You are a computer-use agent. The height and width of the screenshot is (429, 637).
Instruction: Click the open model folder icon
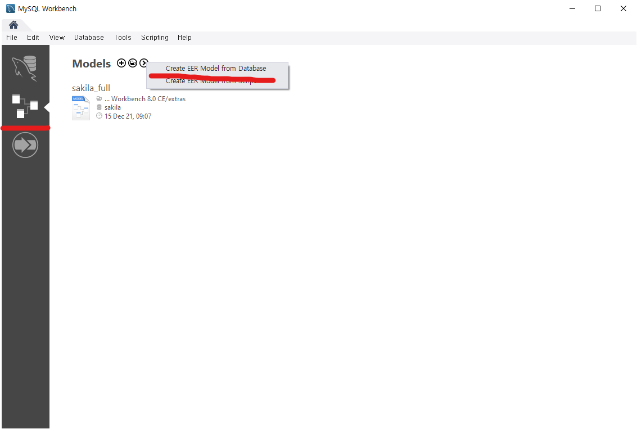pyautogui.click(x=133, y=63)
